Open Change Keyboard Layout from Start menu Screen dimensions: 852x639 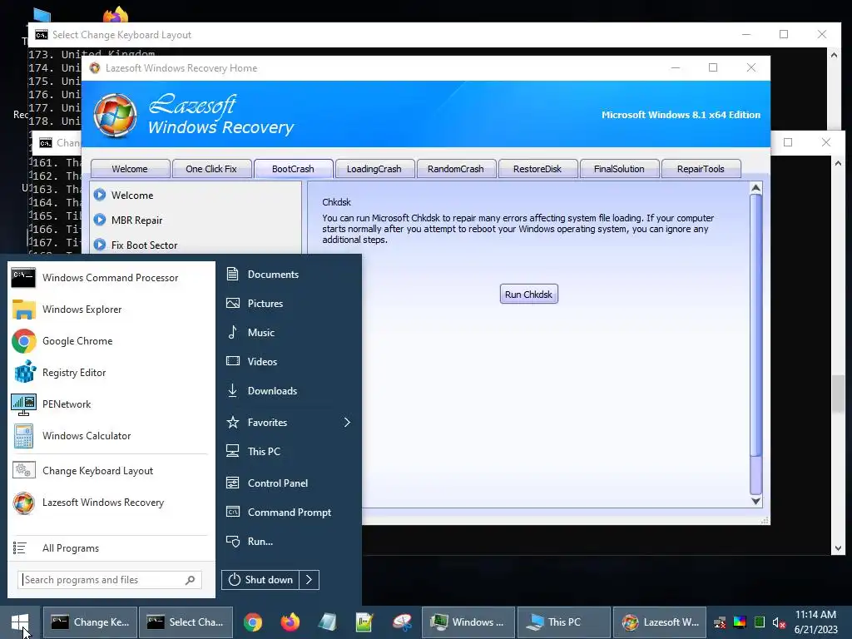[109, 471]
